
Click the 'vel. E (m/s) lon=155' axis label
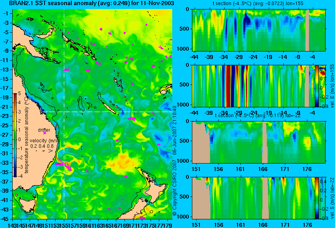(332, 86)
